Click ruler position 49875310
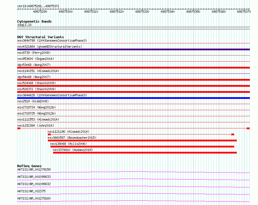Screen dimensions: 258x205 pyautogui.click(x=91, y=12)
